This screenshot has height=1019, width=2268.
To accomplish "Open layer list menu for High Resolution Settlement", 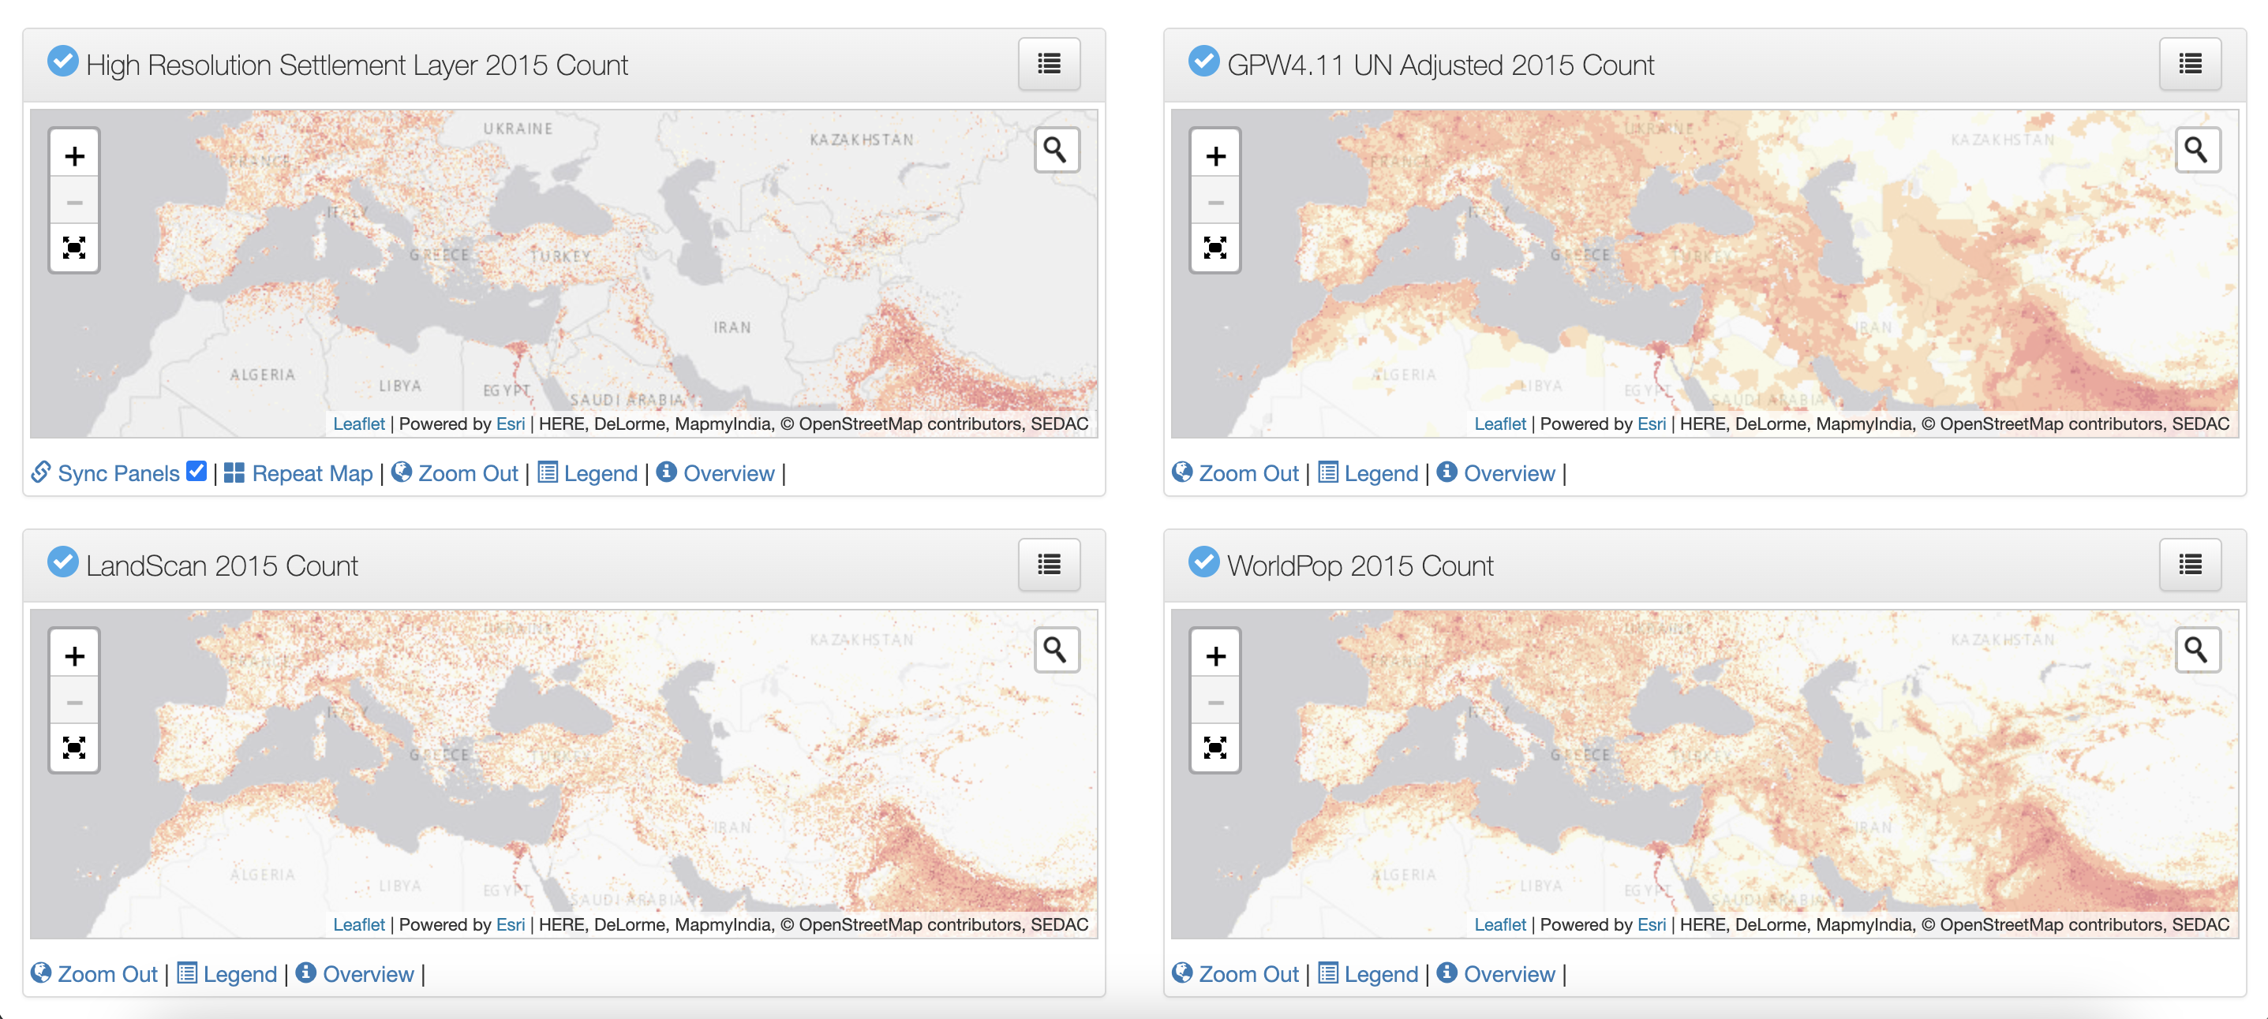I will [x=1049, y=64].
